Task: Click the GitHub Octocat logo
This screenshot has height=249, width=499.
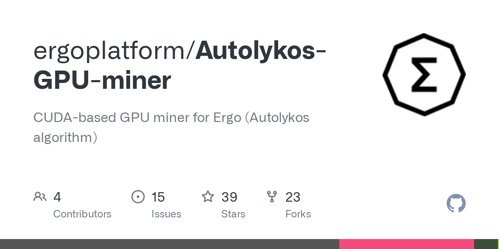Action: 456,203
